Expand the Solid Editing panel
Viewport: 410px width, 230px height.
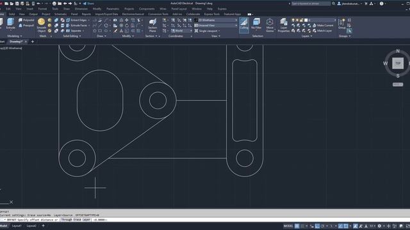(x=72, y=36)
